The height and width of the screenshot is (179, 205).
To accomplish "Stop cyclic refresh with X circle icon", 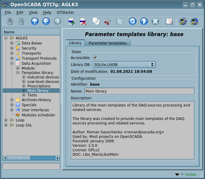I will (x=155, y=21).
